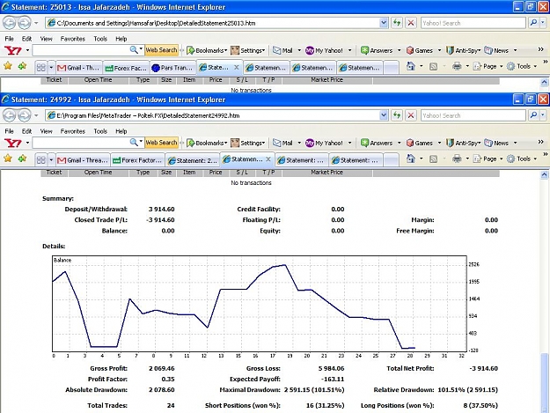
Task: Open Answers in Statement 24992 toolbar
Action: (x=377, y=143)
